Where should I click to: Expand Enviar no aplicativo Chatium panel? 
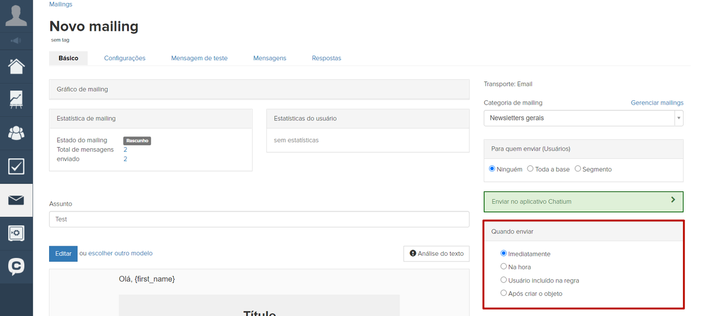[x=583, y=201]
